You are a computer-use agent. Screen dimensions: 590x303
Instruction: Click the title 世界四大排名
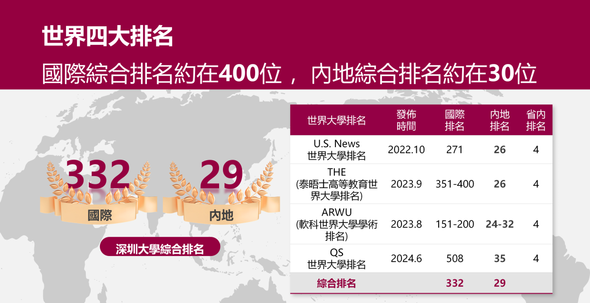coord(108,37)
